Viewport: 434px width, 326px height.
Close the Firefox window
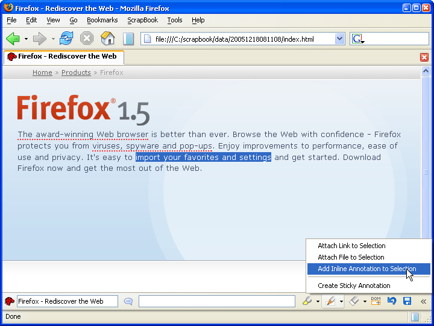426,8
